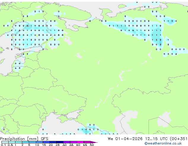Click the 0.5–1 mm legend color swatch
This screenshot has width=188, height=146.
(x=12, y=142)
